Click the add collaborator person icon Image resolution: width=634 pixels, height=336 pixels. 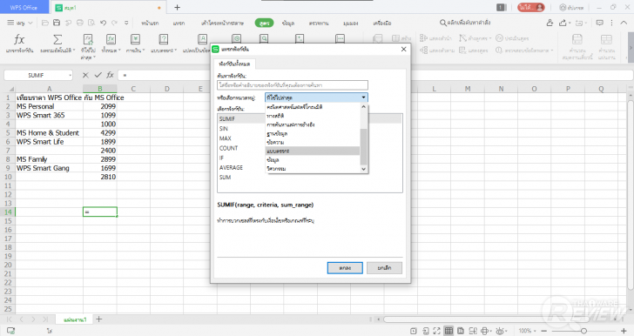pos(550,23)
